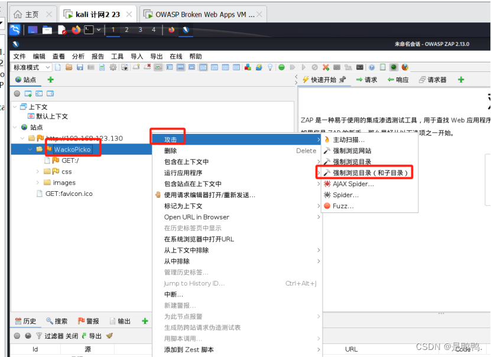This screenshot has height=357, width=491.
Task: Click the Firefox launch-browser icon in ZAP toolbar
Action: click(x=405, y=67)
